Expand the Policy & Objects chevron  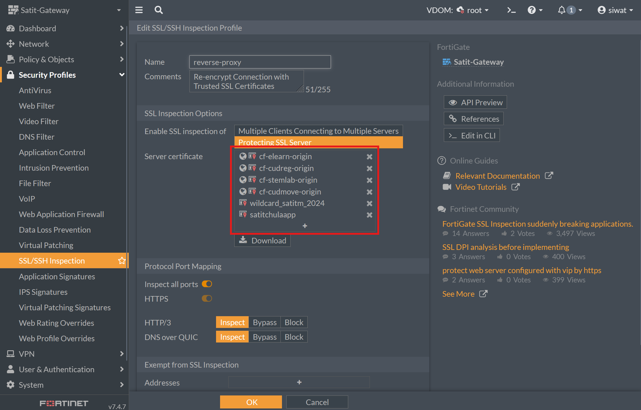pyautogui.click(x=122, y=59)
